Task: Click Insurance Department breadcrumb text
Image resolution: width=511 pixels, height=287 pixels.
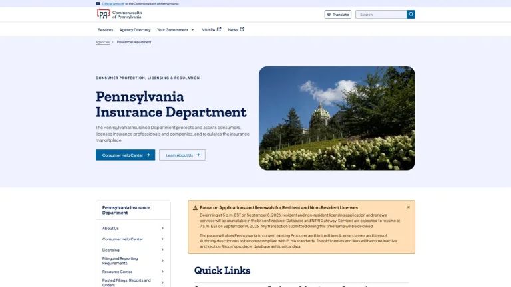Action: click(x=134, y=42)
